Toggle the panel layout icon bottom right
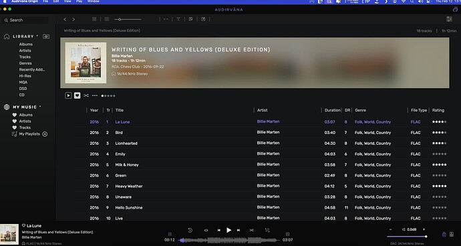The image size is (461, 246). 452,234
